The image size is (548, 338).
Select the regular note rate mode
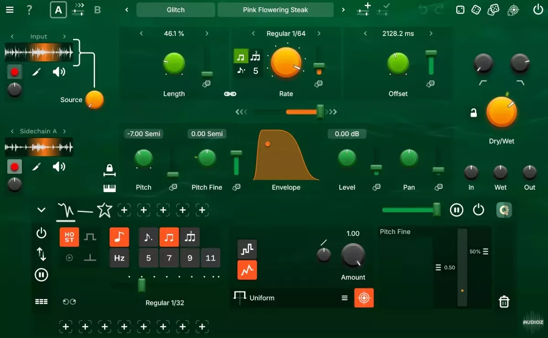pyautogui.click(x=241, y=57)
